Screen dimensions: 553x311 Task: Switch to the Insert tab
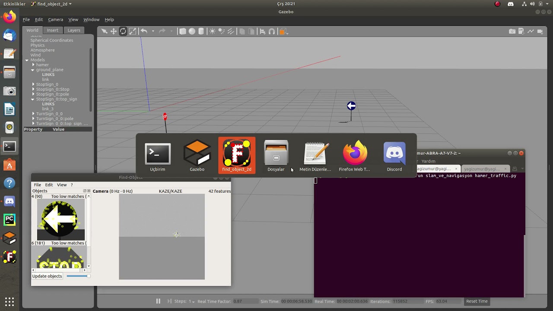pos(53,30)
